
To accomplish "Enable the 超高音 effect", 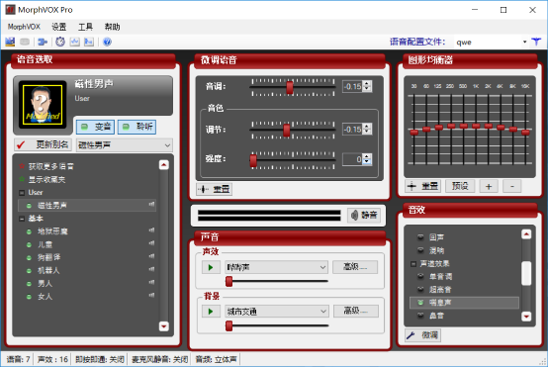I will pyautogui.click(x=420, y=290).
